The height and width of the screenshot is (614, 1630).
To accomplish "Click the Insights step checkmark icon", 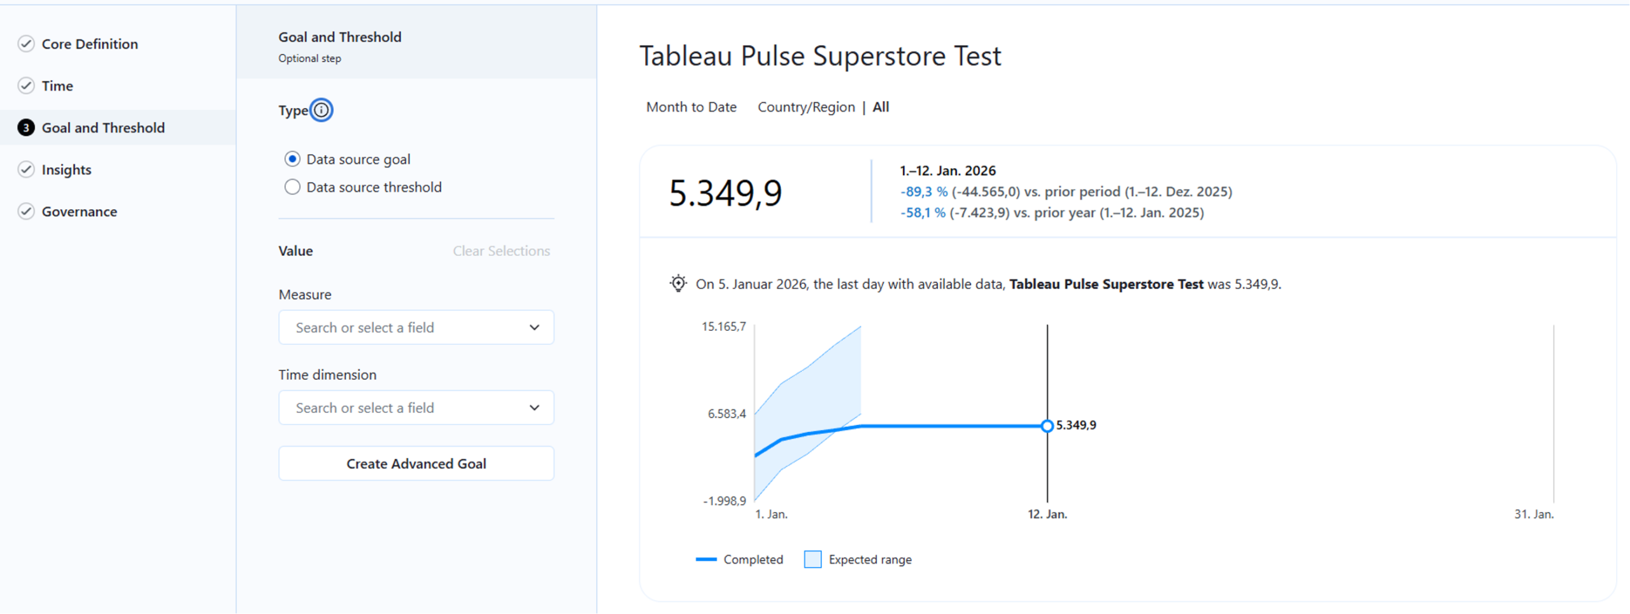I will click(26, 169).
